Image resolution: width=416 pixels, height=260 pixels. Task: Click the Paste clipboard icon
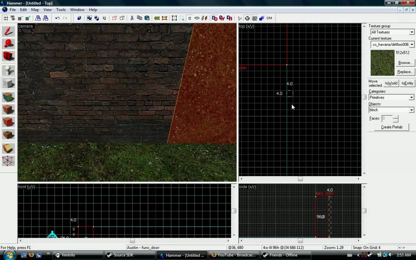147,18
